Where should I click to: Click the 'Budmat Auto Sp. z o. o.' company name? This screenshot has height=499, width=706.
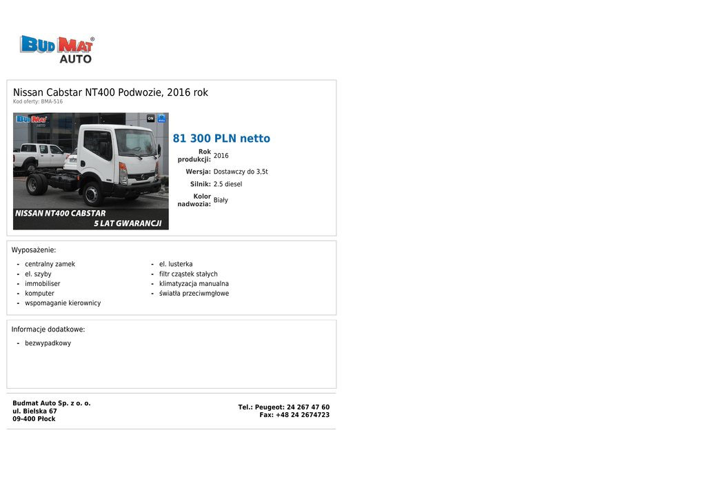(x=52, y=403)
